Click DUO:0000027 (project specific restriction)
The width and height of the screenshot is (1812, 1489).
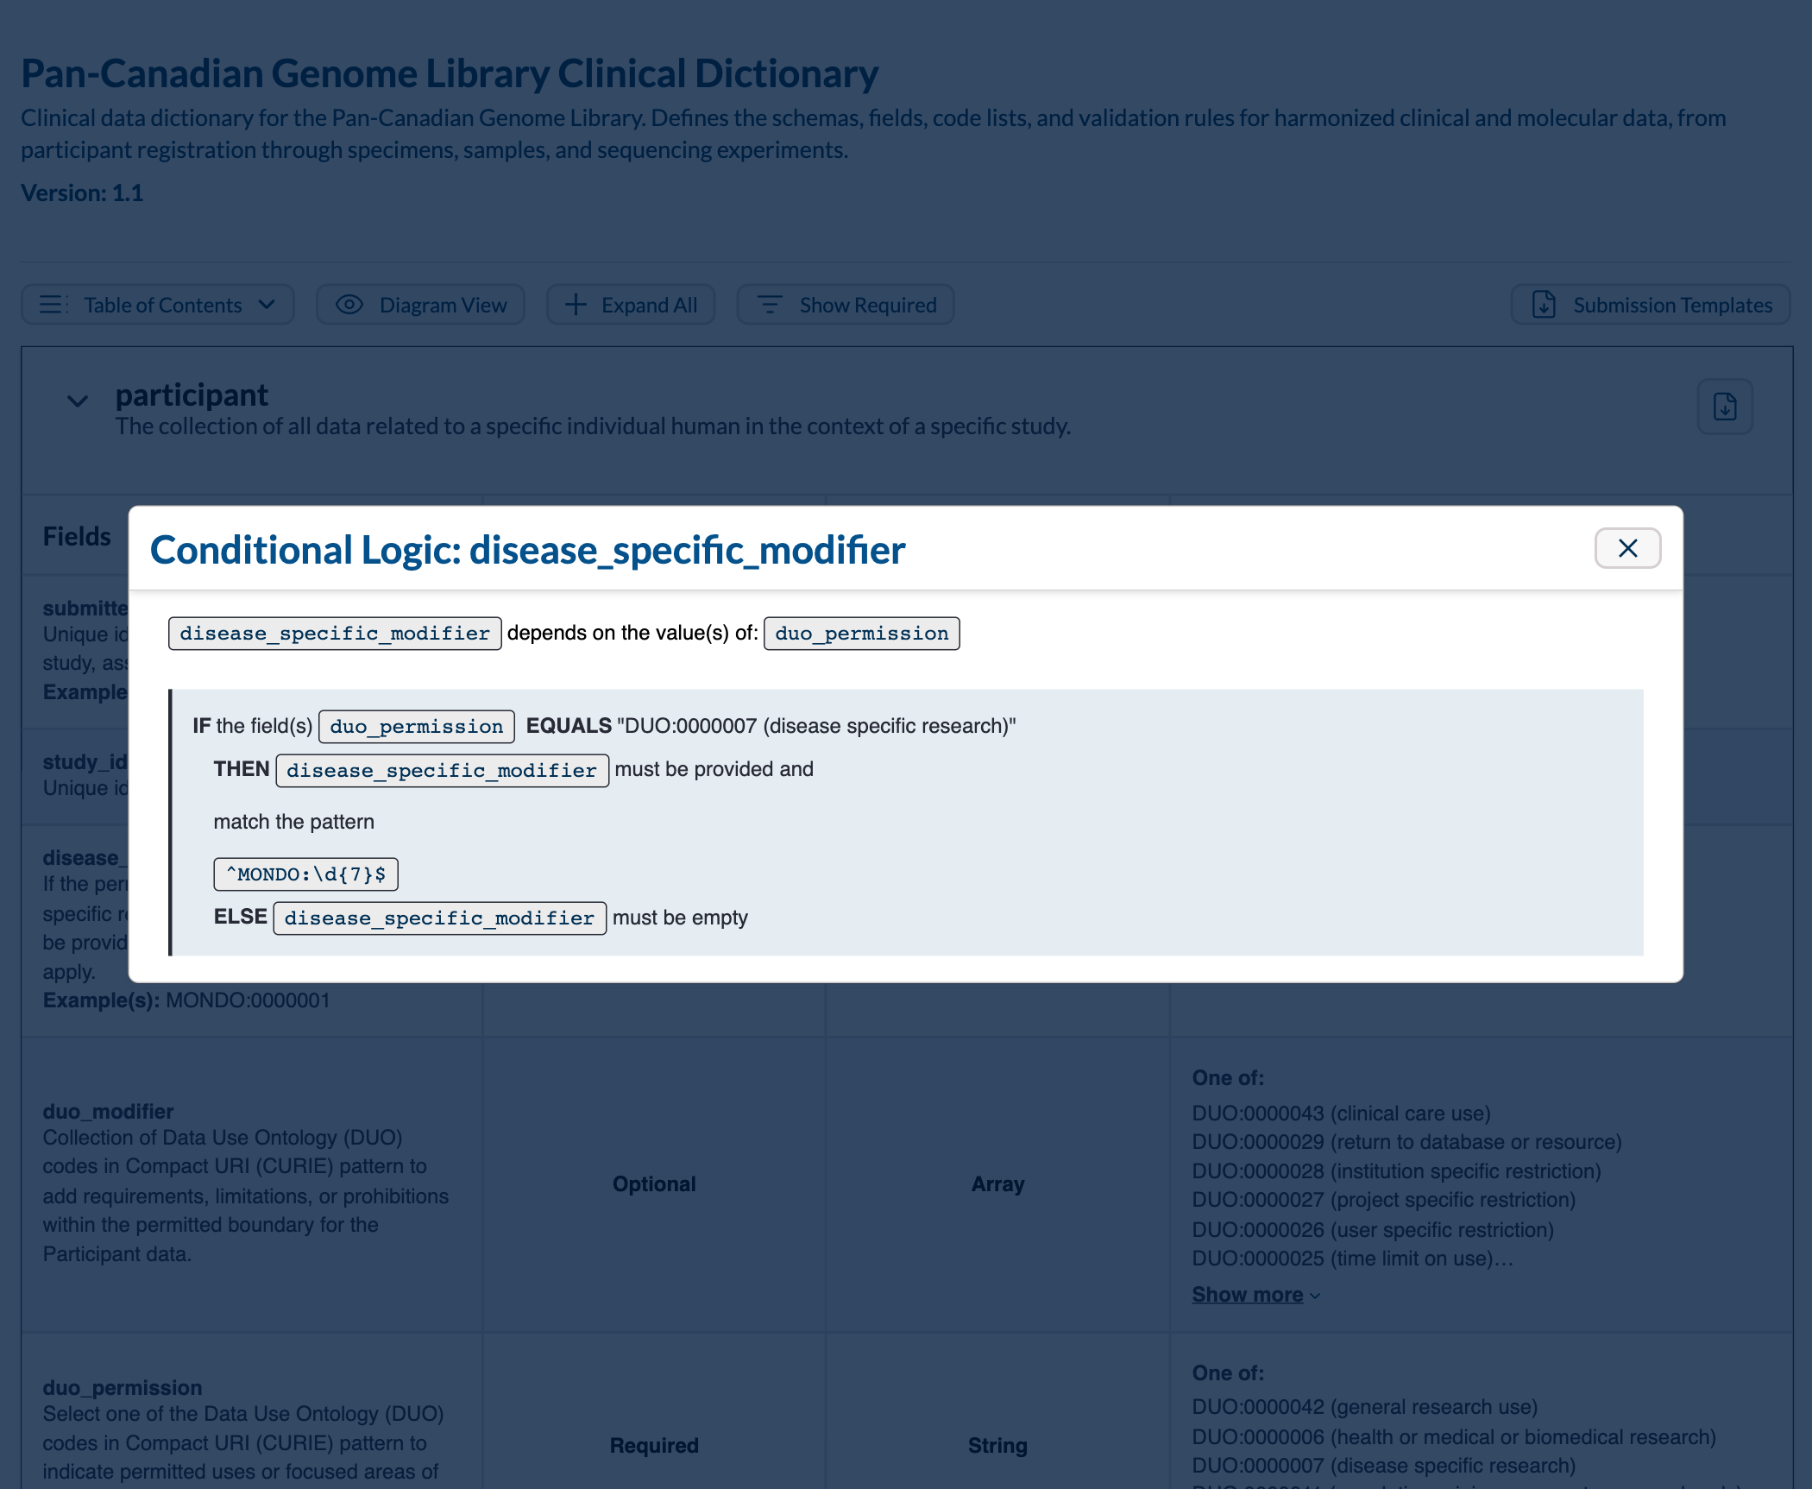point(1383,1200)
